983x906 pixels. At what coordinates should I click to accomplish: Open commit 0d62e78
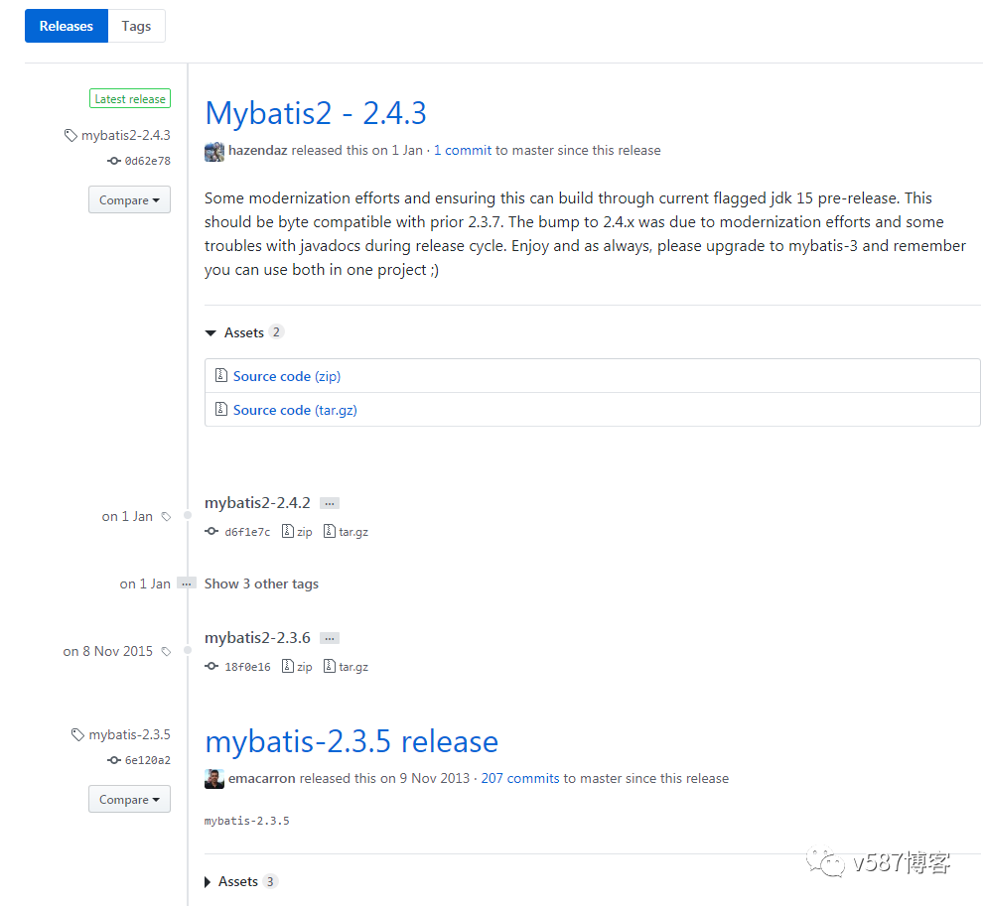tap(147, 161)
